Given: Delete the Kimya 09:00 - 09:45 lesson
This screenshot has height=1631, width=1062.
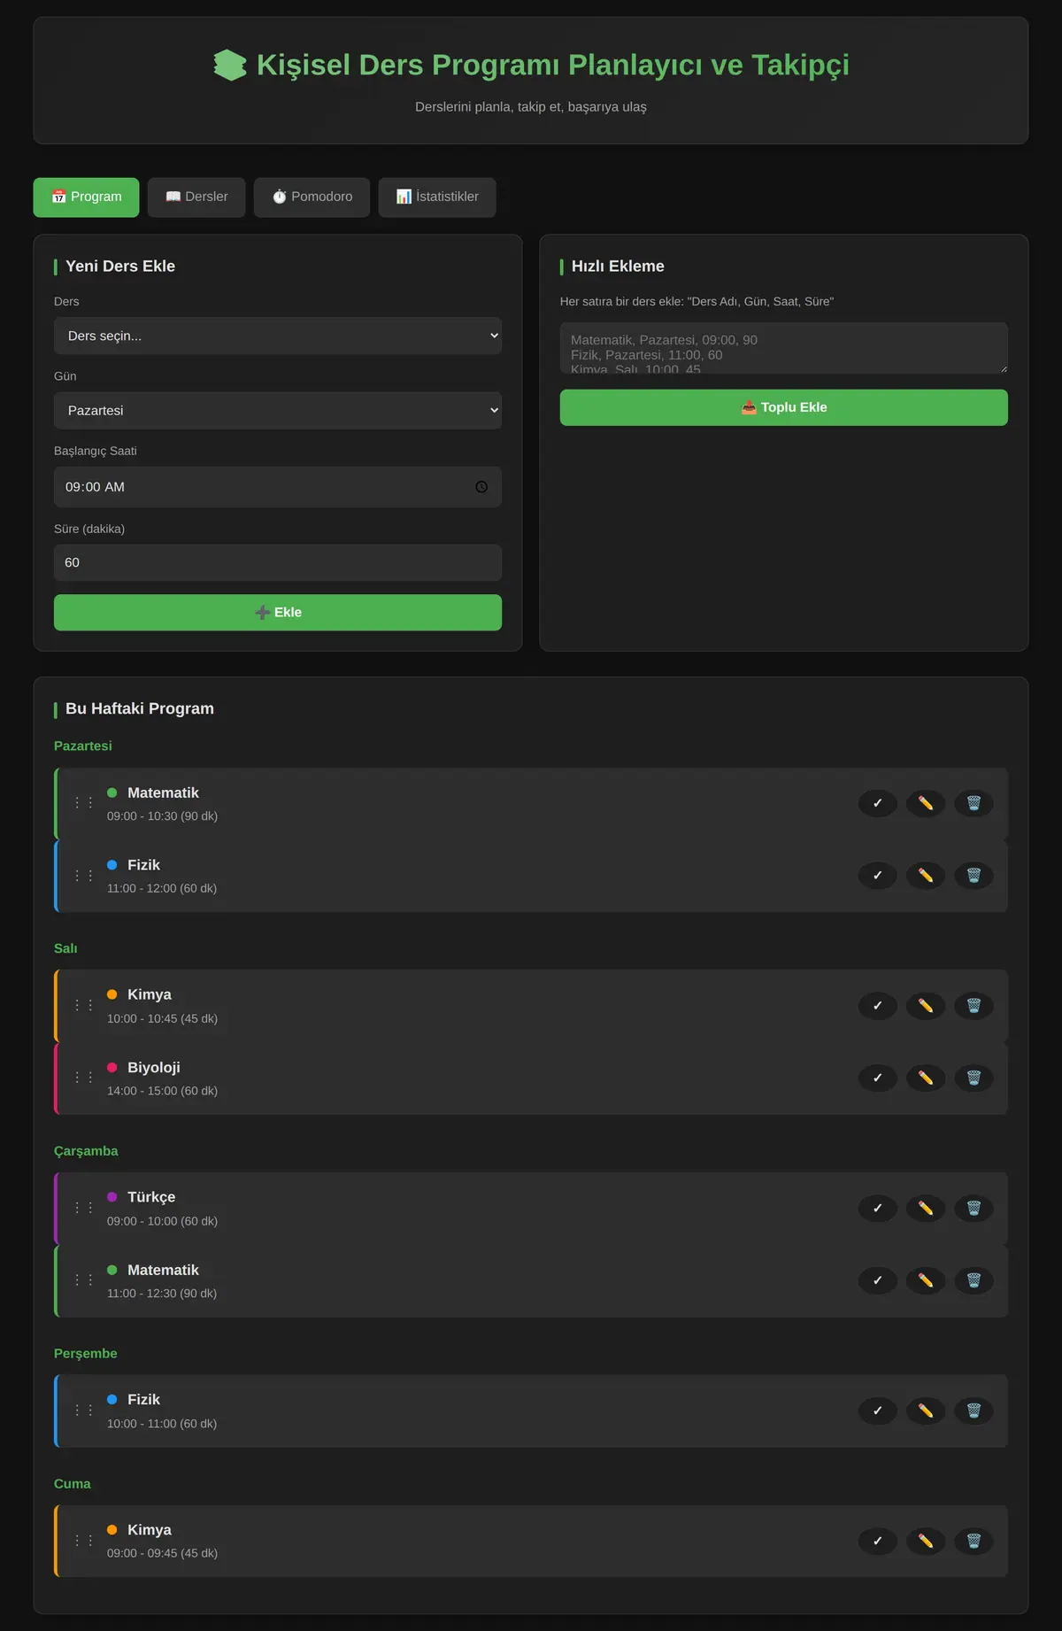Looking at the screenshot, I should [973, 1541].
